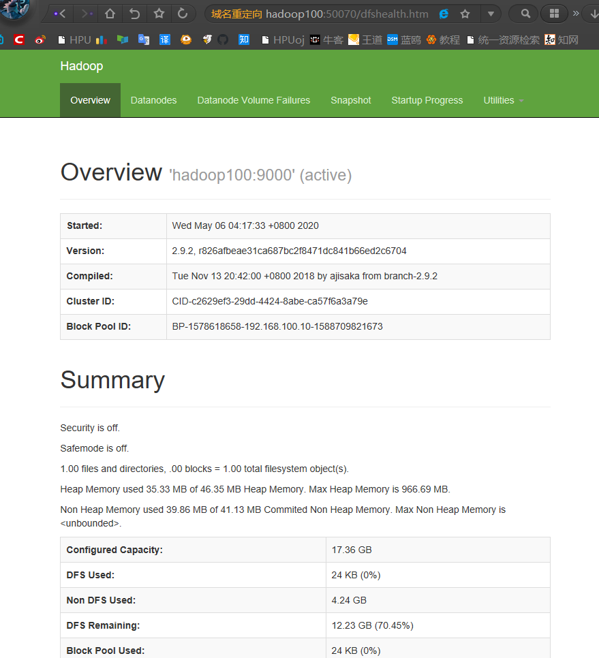Switch to the Datanodes tab
The height and width of the screenshot is (658, 599).
[x=153, y=100]
